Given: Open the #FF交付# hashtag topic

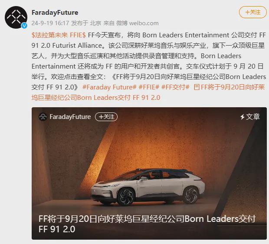Looking at the screenshot, I should [175, 87].
